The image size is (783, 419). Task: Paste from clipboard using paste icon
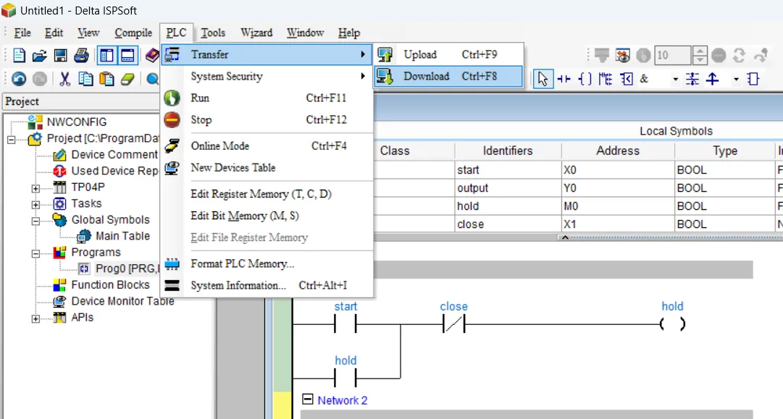(x=106, y=79)
